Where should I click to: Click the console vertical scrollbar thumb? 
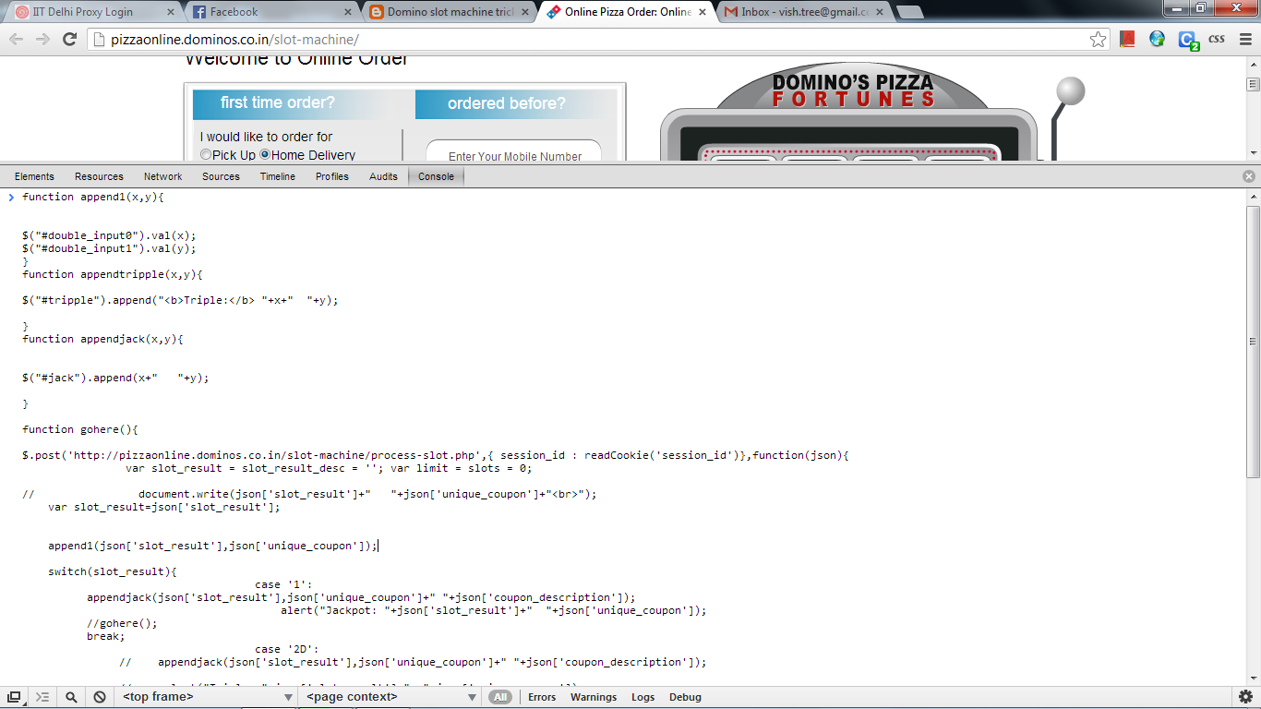click(x=1253, y=342)
